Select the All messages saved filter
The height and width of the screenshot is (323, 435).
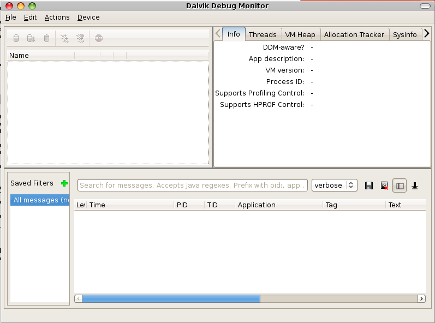coord(40,200)
